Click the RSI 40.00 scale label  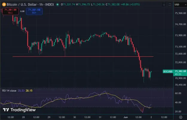(178, 102)
